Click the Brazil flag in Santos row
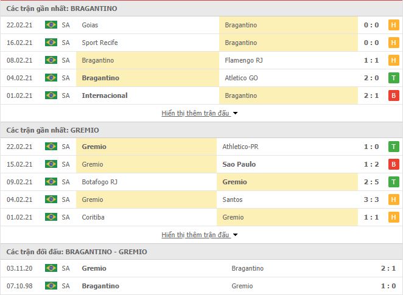 point(51,200)
